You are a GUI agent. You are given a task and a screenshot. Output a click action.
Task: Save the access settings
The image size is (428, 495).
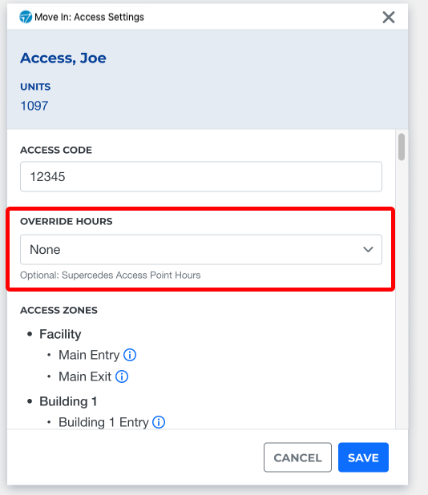[363, 457]
